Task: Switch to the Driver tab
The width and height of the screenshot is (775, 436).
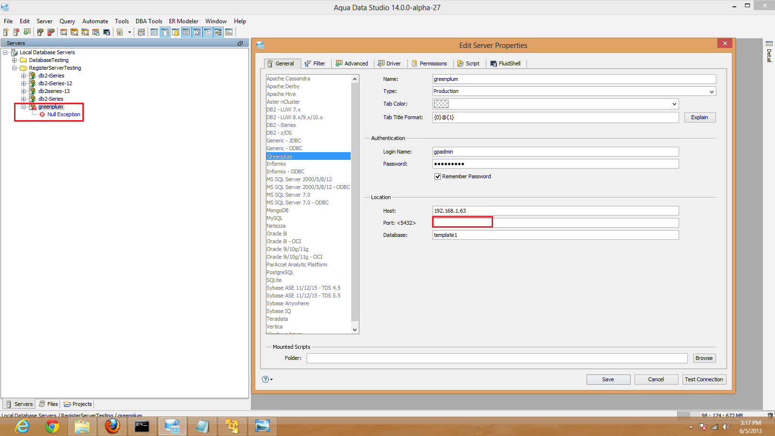Action: tap(389, 63)
